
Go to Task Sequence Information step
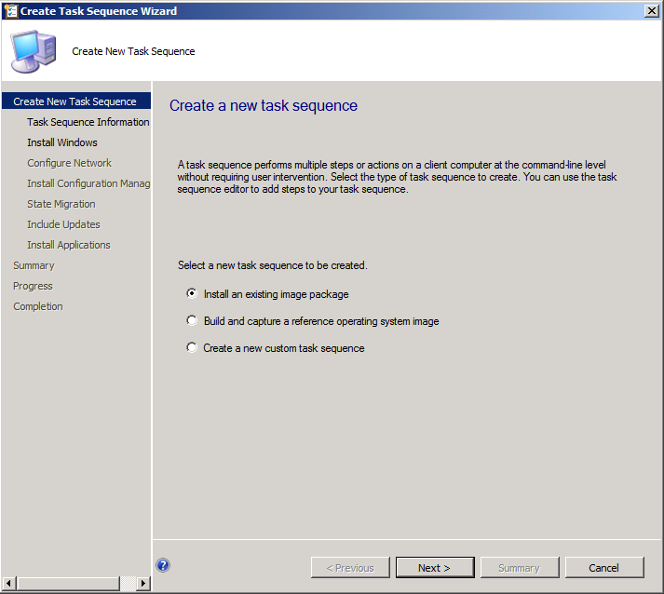pos(88,122)
